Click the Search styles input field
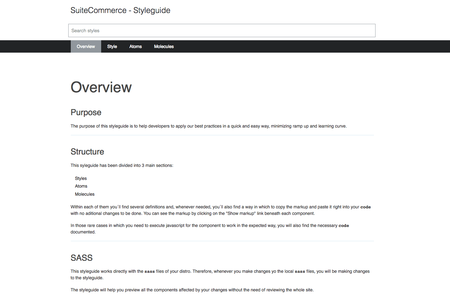The width and height of the screenshot is (450, 296). tap(222, 31)
